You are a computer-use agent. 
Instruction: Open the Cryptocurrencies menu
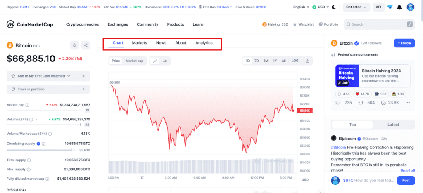(83, 24)
